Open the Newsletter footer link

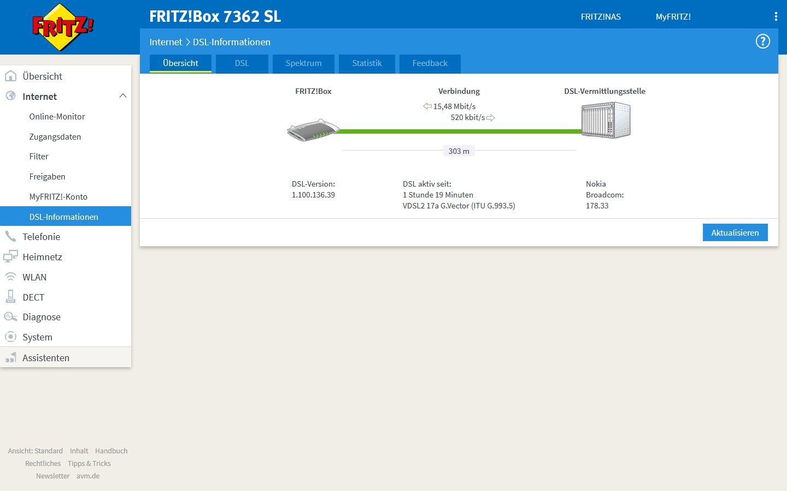point(52,476)
